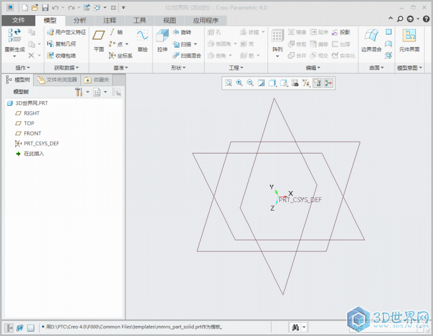The image size is (433, 336).
Task: Switch to the Applications (应用程序) tab
Action: tap(205, 20)
